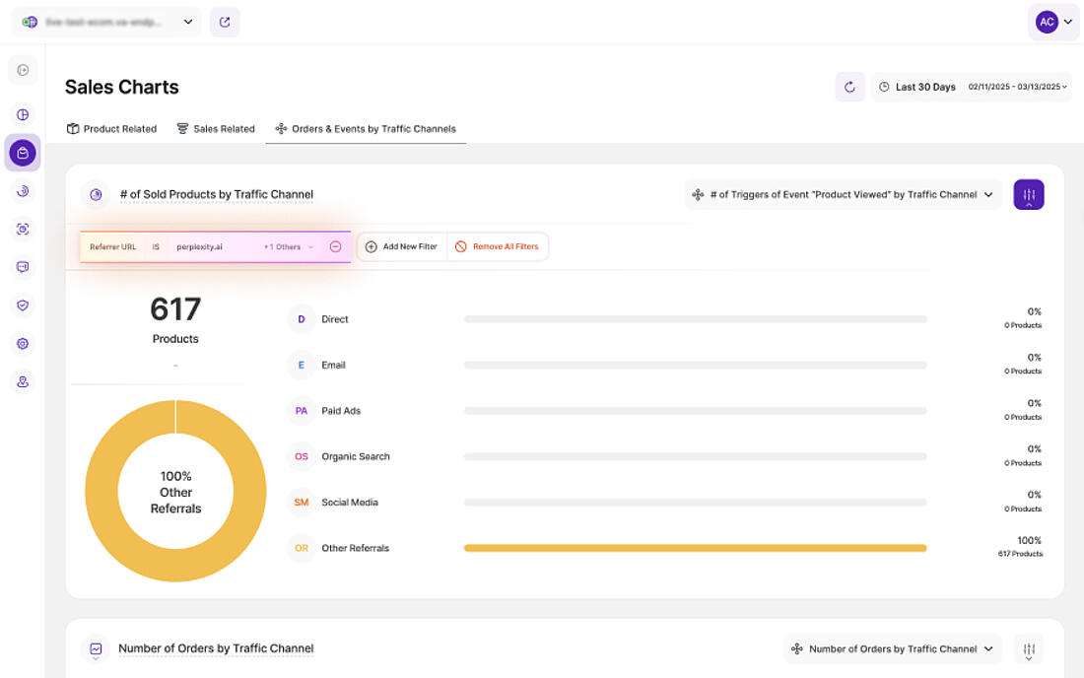Open the chat message sidebar icon

point(23,267)
